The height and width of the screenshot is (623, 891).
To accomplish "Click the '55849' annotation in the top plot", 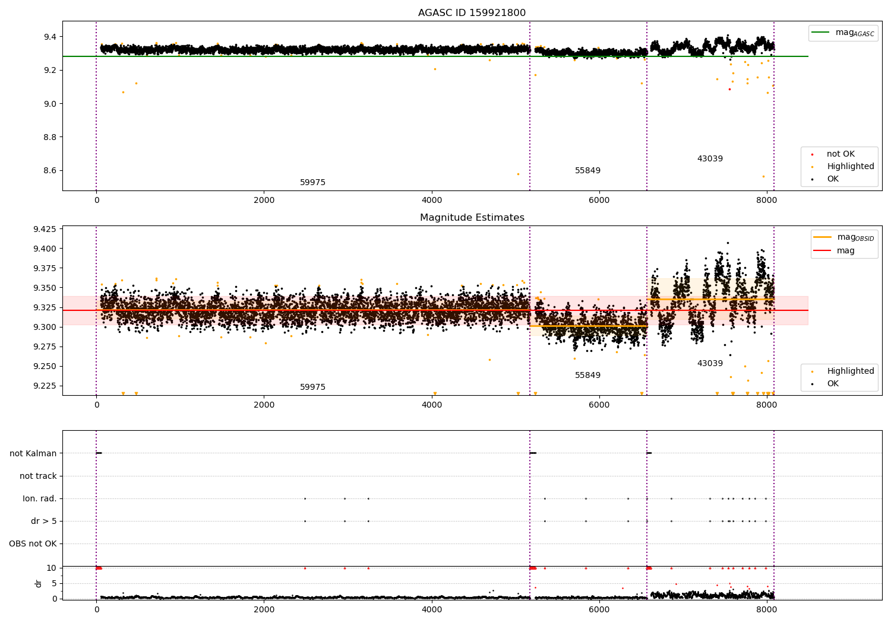I will pos(587,171).
